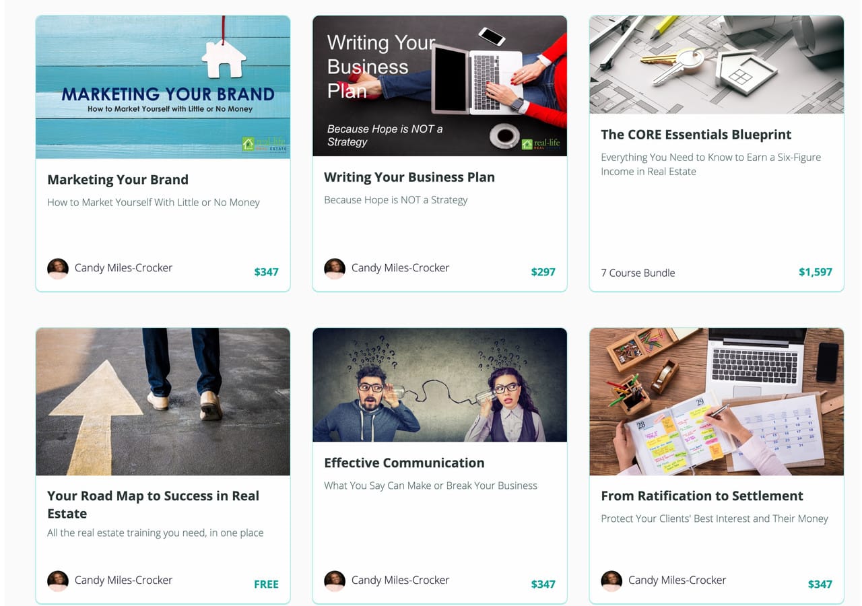Open the planner desk thumbnail for Ratification course
This screenshot has width=862, height=606.
point(717,401)
